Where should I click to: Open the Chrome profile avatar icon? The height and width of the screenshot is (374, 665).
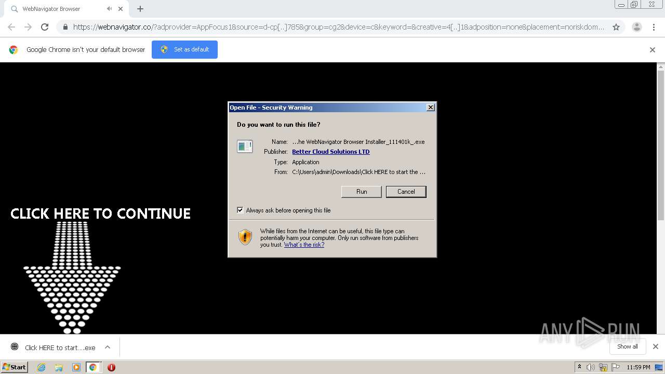(x=636, y=27)
